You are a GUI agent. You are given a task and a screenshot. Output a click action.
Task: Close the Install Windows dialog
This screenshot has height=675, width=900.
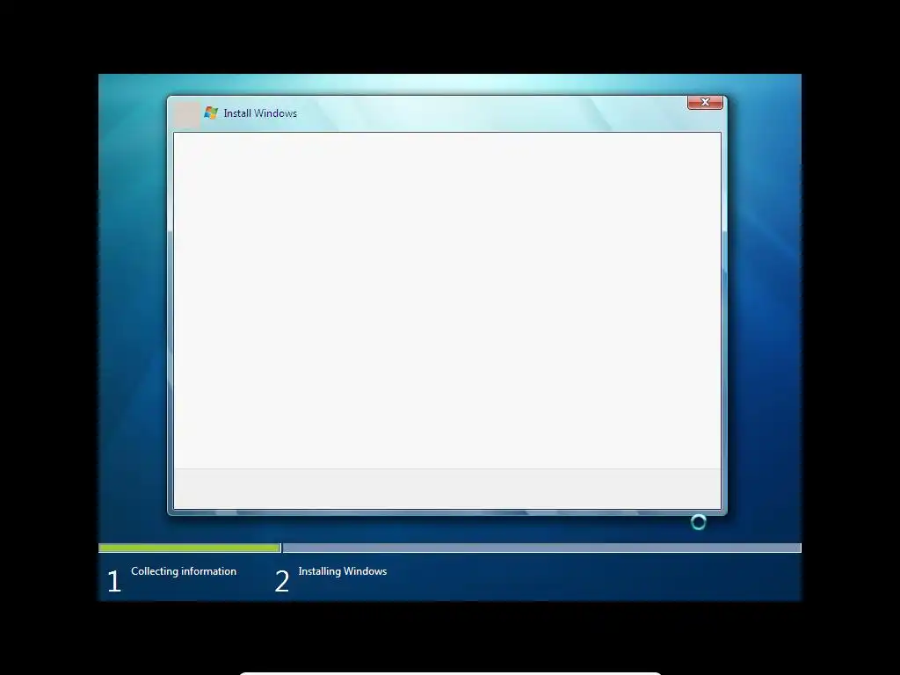pos(705,102)
